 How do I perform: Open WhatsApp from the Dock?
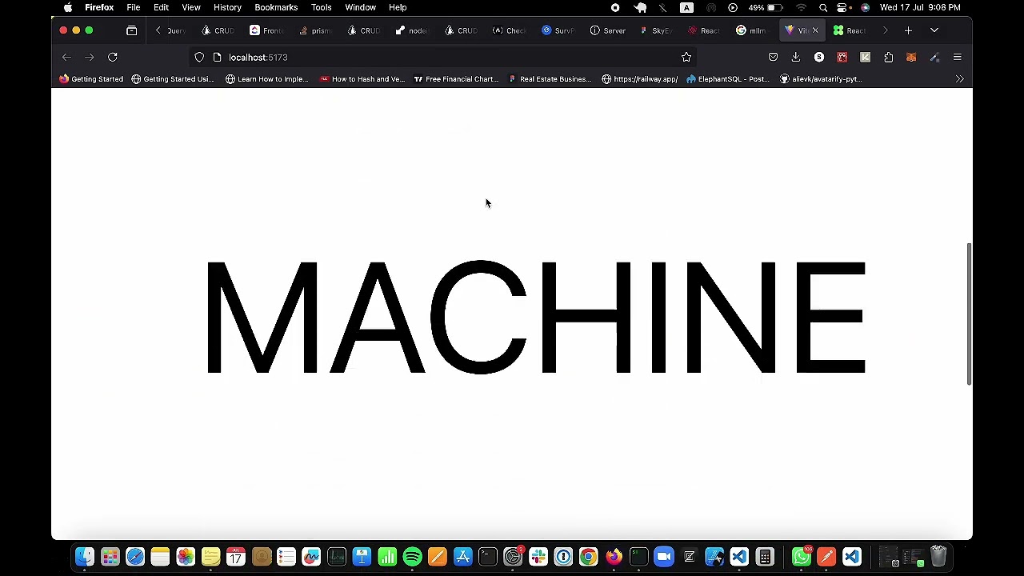pos(802,557)
